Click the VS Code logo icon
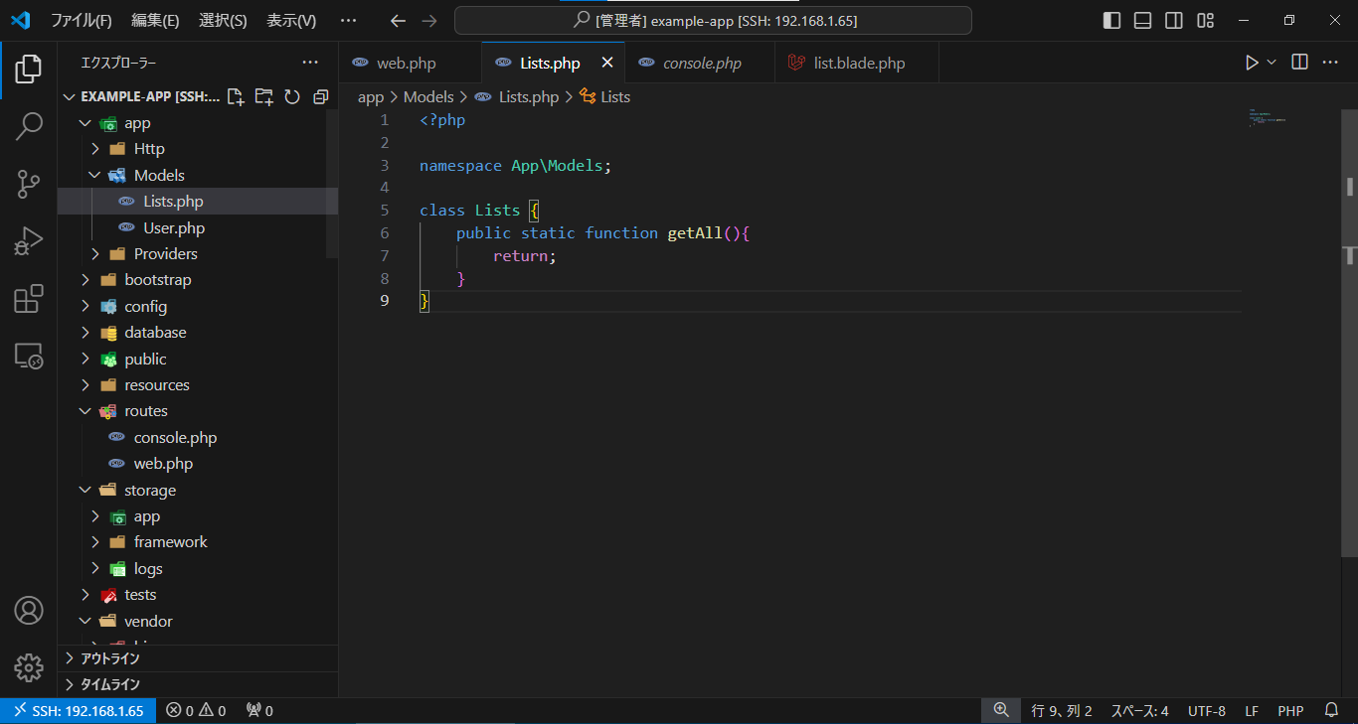This screenshot has height=724, width=1358. (21, 20)
